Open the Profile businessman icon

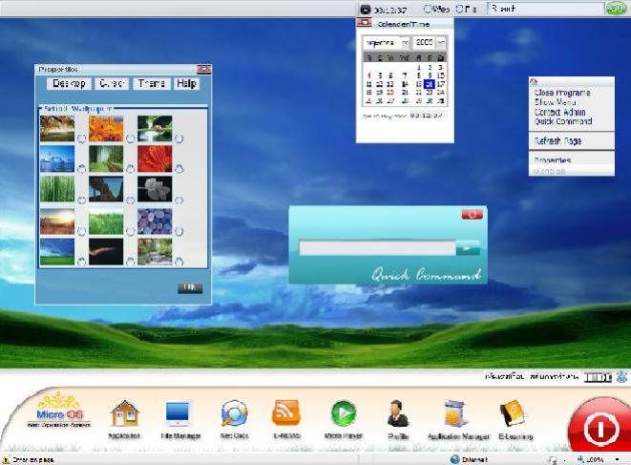397,413
